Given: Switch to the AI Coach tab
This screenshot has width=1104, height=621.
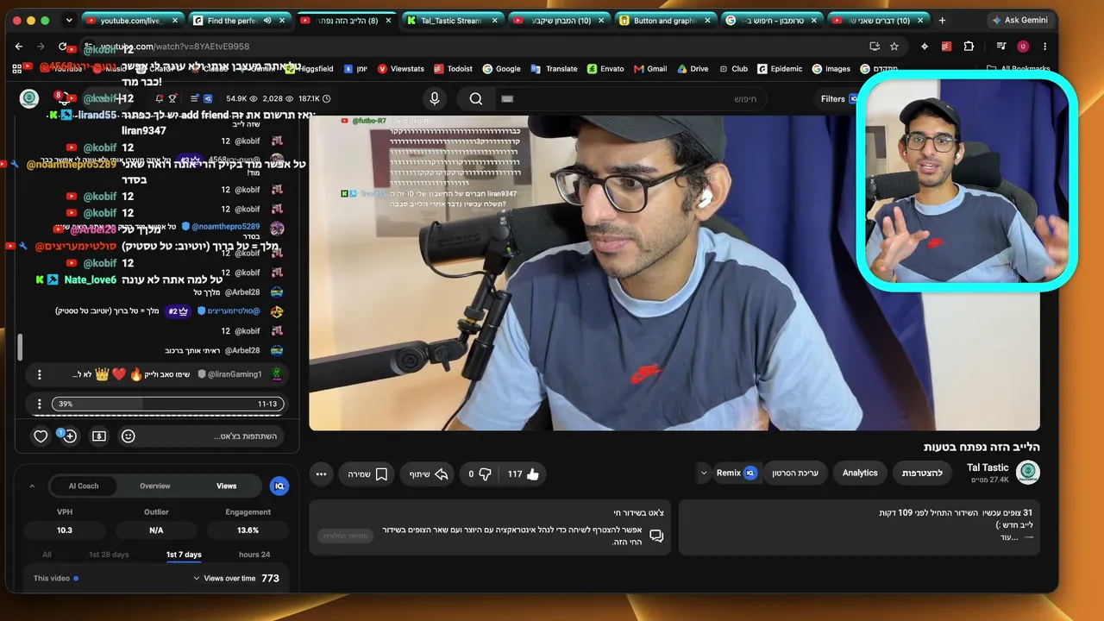Looking at the screenshot, I should [84, 486].
